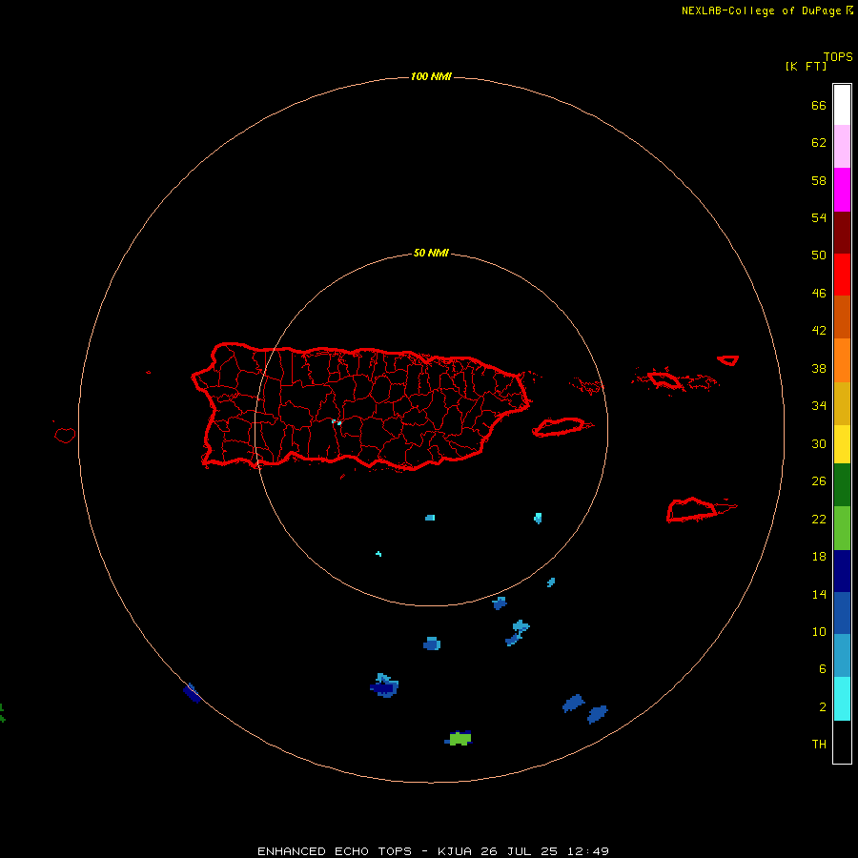Click the legend value 38
This screenshot has height=858, width=858.
[x=819, y=368]
